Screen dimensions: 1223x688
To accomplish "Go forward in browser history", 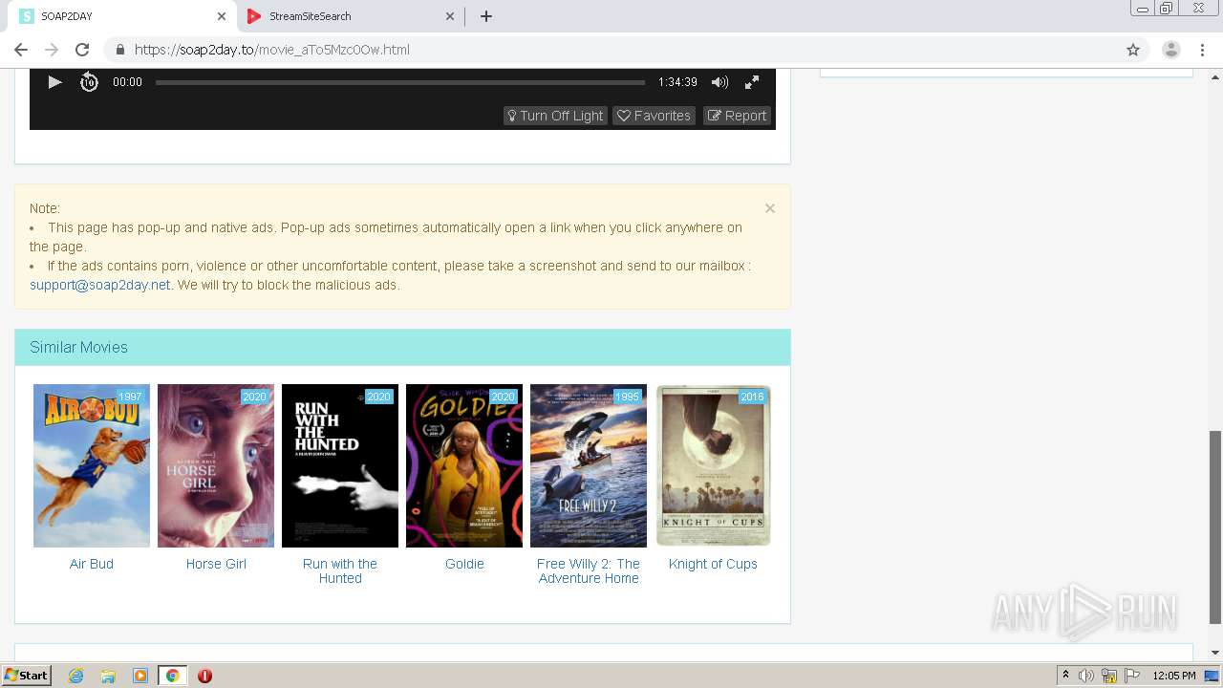I will (52, 50).
